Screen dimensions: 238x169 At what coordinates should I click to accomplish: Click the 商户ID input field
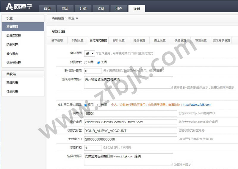pyautogui.click(x=131, y=114)
